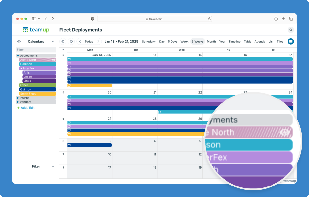Switch to the Scheduler view

(x=149, y=42)
